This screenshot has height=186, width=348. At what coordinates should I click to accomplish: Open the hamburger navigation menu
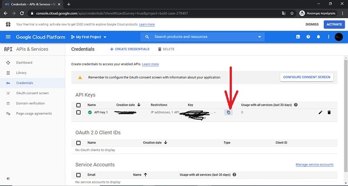8,37
